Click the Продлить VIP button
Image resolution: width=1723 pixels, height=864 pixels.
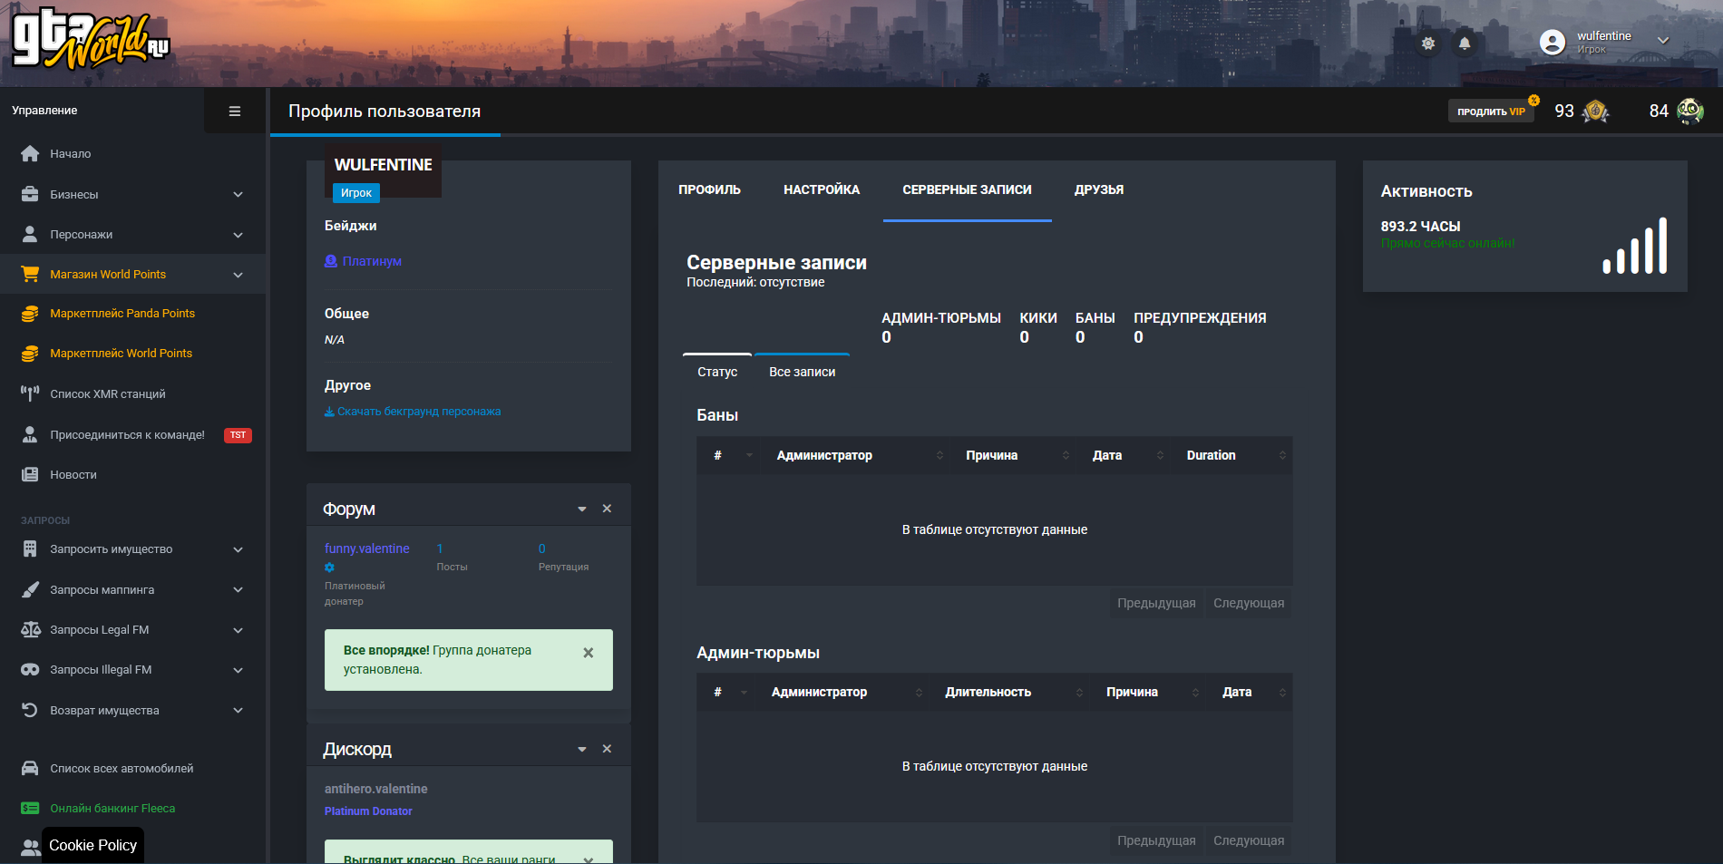tap(1490, 112)
